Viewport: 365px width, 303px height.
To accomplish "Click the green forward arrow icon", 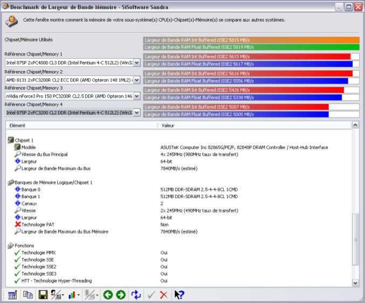I will (x=121, y=295).
